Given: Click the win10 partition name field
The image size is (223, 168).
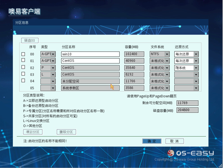Looking at the screenshot, I should pyautogui.click(x=90, y=54).
